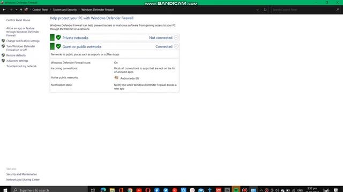Open Microsoft Office from the taskbar

(x=121, y=190)
